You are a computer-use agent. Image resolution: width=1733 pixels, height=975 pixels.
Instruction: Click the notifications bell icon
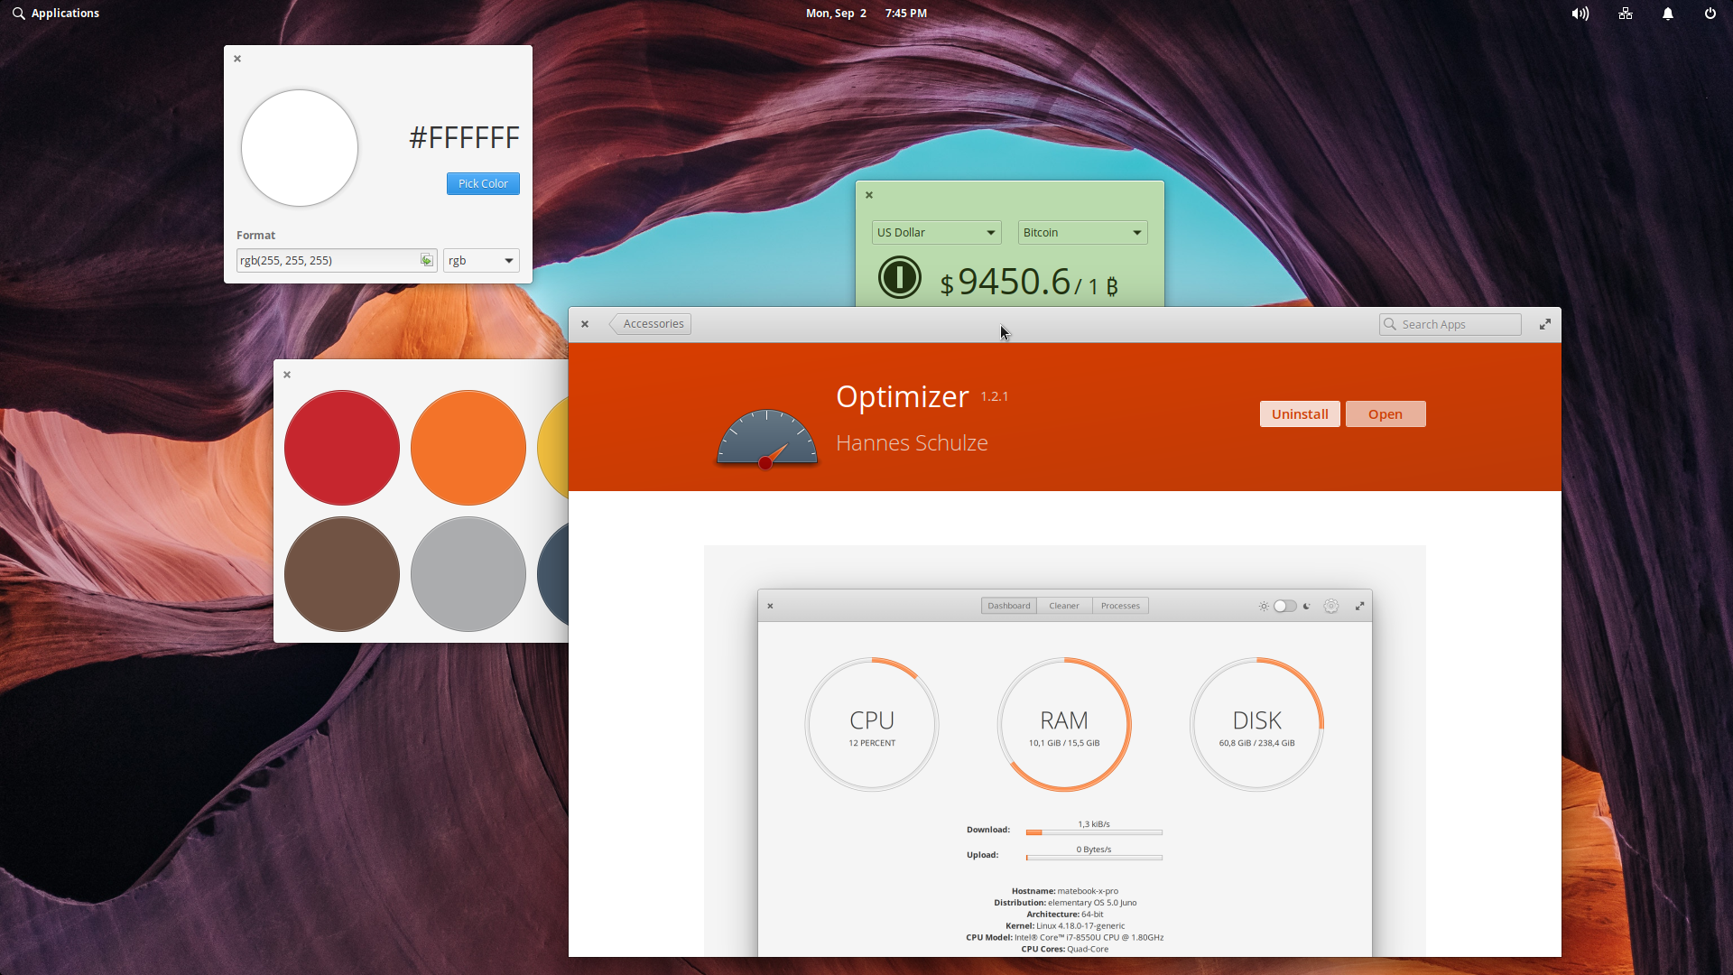pos(1667,14)
